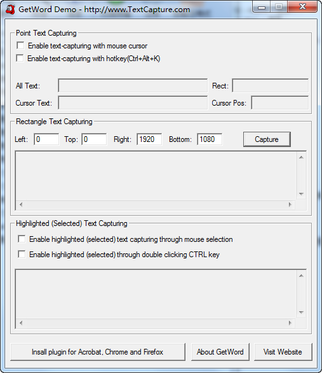Click left arrow of rectangle capture horizontal scrollbar
322x373 pixels.
(x=21, y=204)
